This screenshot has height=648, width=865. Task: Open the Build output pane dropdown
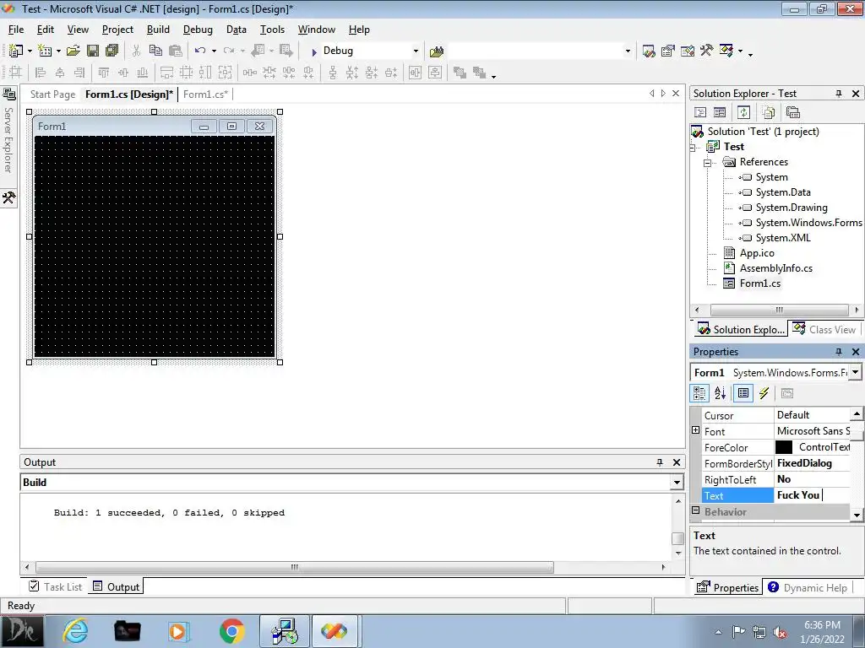(x=677, y=483)
